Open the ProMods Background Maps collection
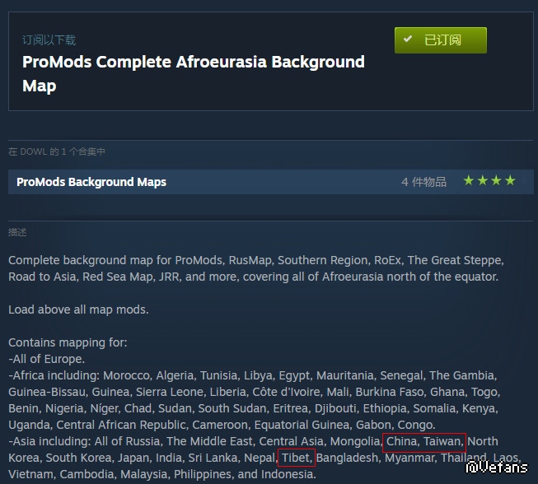Image resolution: width=538 pixels, height=484 pixels. tap(91, 182)
